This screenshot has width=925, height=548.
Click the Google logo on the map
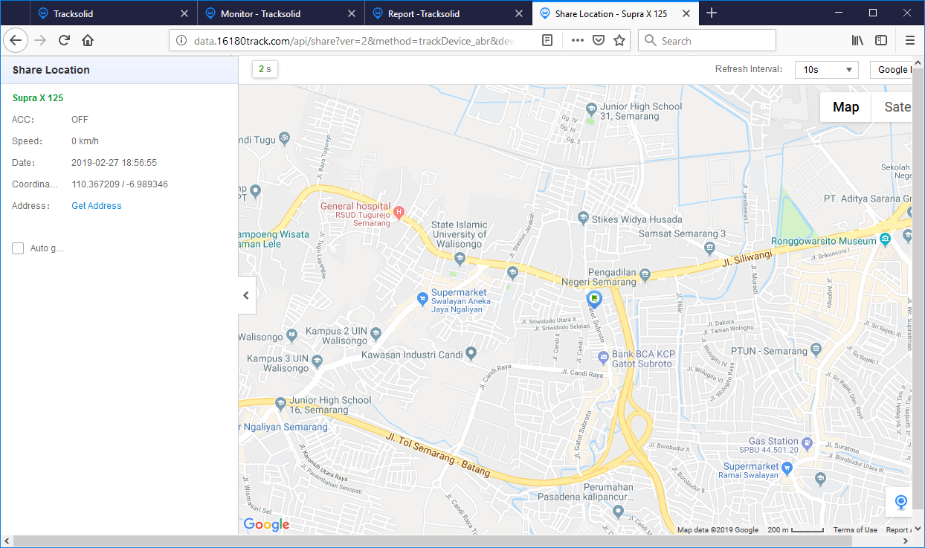265,524
